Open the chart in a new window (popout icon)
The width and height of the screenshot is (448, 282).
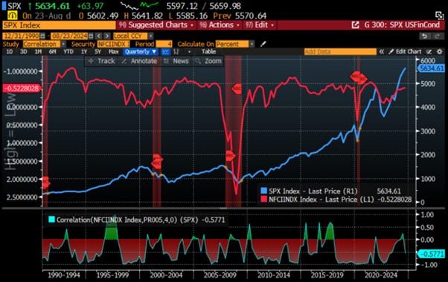(355, 25)
